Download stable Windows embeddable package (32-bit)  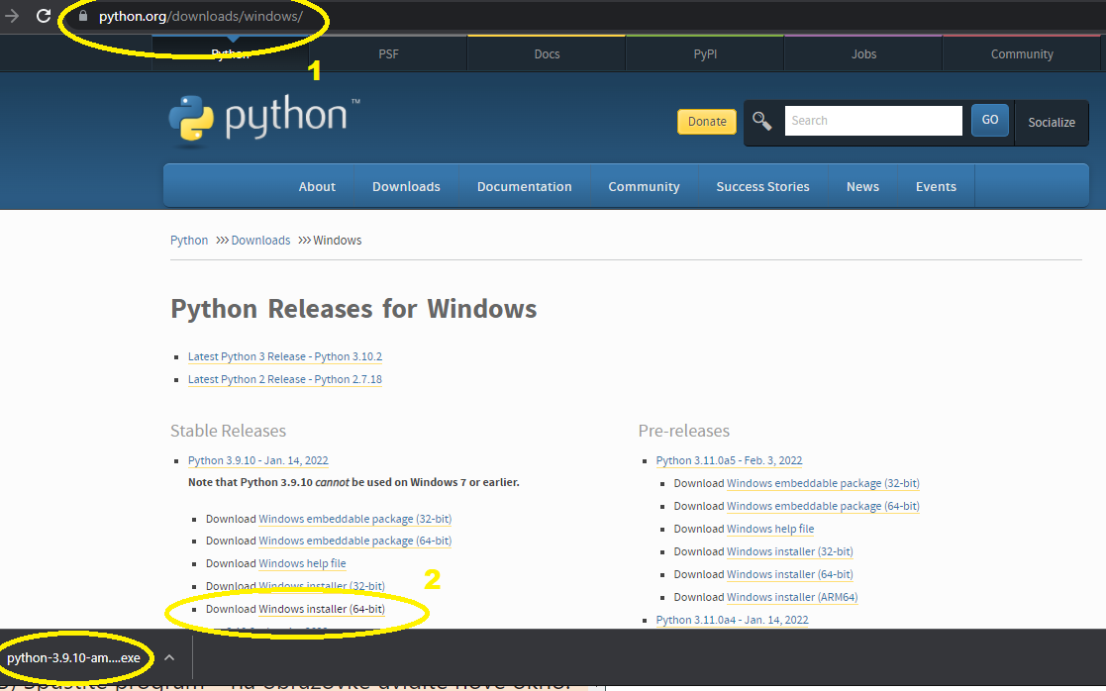pos(354,519)
